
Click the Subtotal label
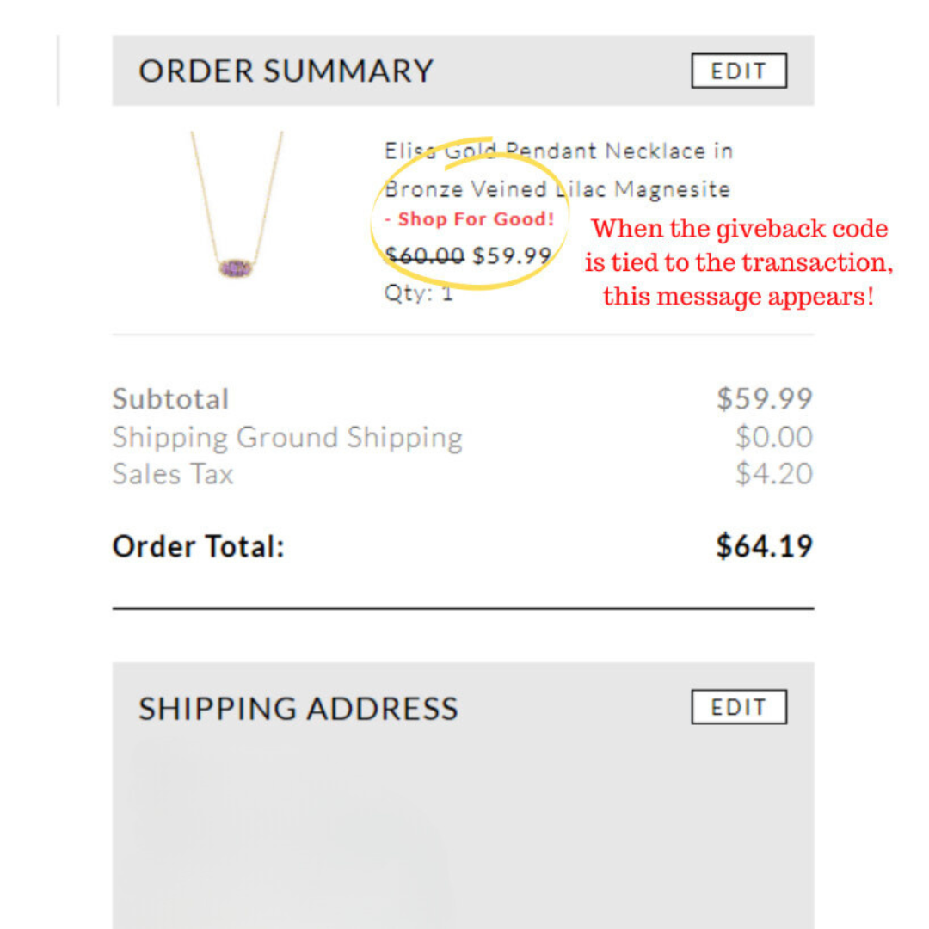pyautogui.click(x=170, y=399)
